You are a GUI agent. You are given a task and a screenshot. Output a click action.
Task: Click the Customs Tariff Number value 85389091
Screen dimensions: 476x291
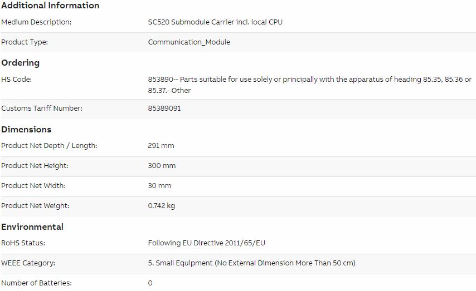[164, 108]
